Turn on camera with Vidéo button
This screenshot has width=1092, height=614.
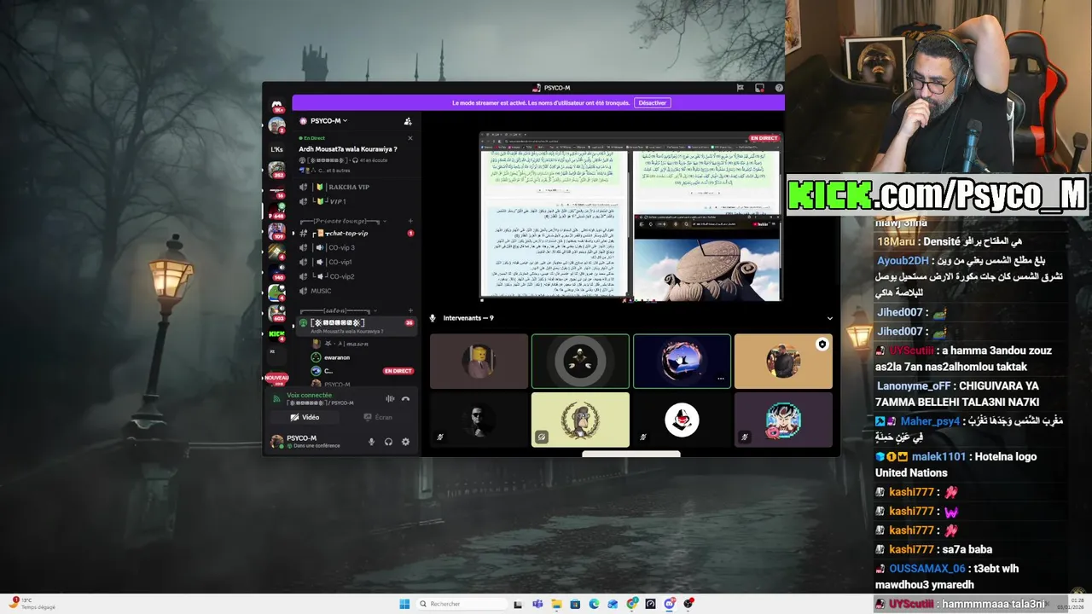[x=305, y=417]
